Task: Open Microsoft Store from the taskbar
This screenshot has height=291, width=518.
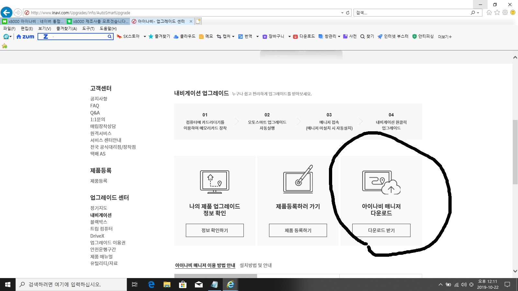Action: pyautogui.click(x=183, y=285)
